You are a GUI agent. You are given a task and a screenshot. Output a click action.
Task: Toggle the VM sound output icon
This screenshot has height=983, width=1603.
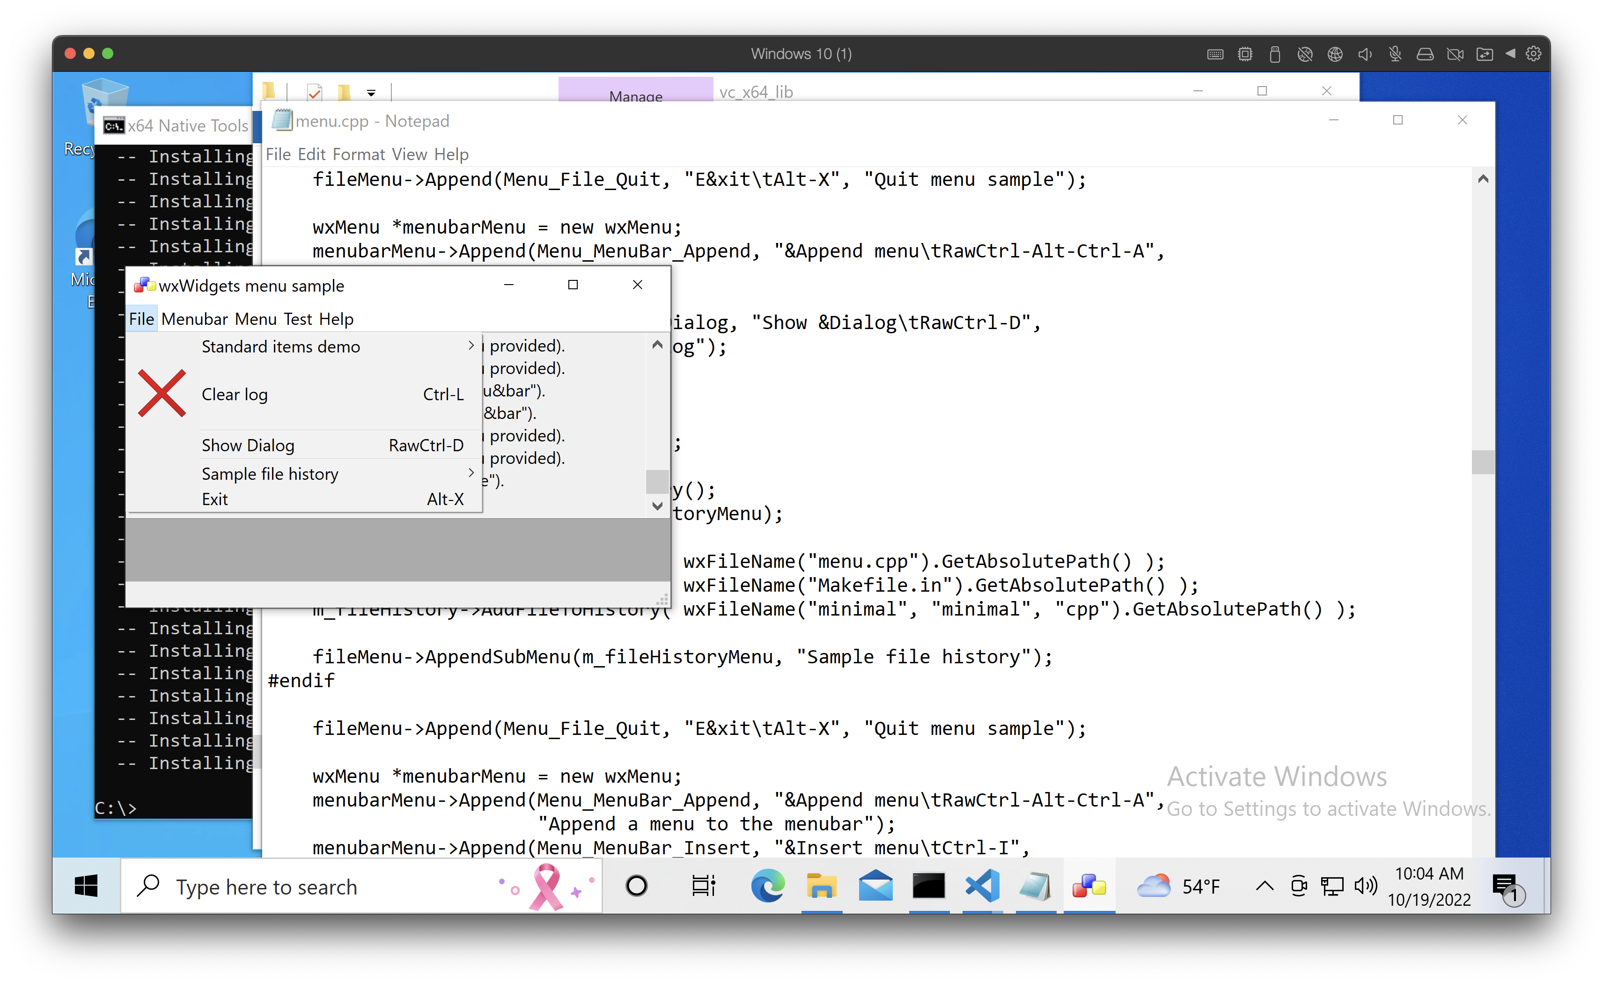(1365, 54)
